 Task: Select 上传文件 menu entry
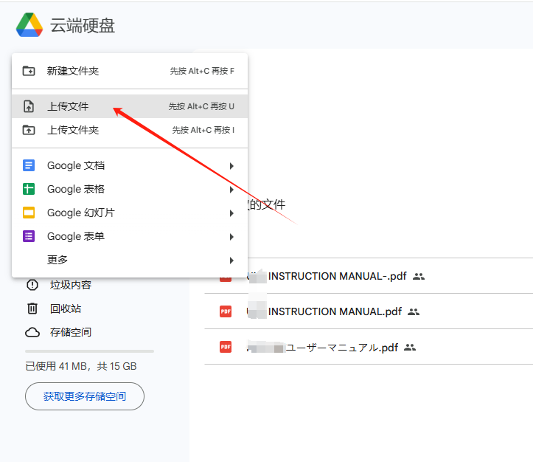(x=130, y=106)
